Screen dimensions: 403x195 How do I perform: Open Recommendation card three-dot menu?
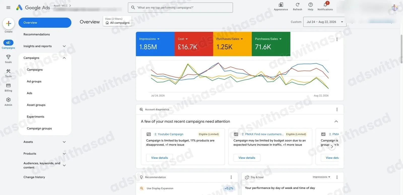(231, 177)
